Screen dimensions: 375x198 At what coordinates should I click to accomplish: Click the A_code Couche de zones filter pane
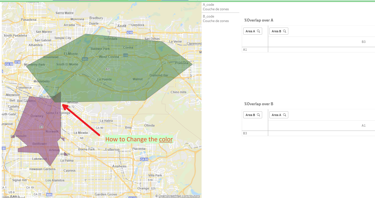pos(220,7)
